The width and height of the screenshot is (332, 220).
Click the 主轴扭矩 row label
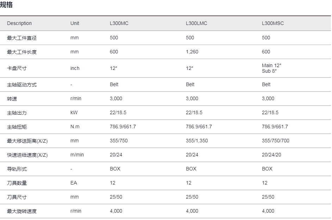point(17,127)
